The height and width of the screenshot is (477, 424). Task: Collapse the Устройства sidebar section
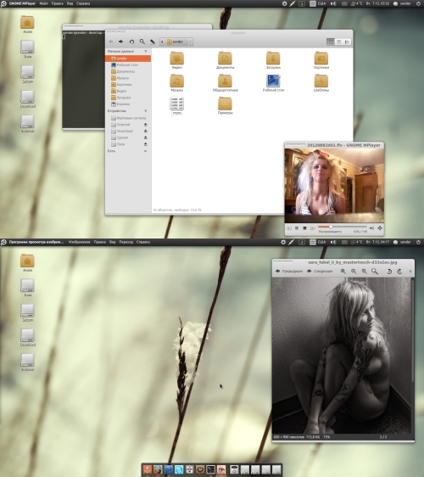(146, 111)
